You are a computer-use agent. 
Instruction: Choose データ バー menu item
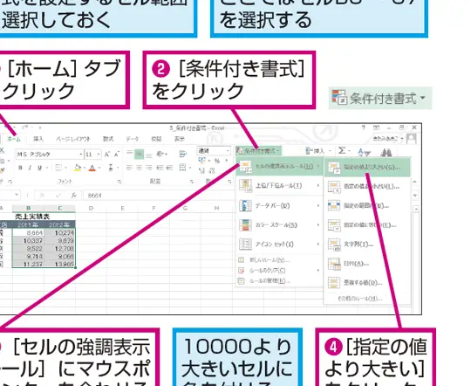[279, 205]
